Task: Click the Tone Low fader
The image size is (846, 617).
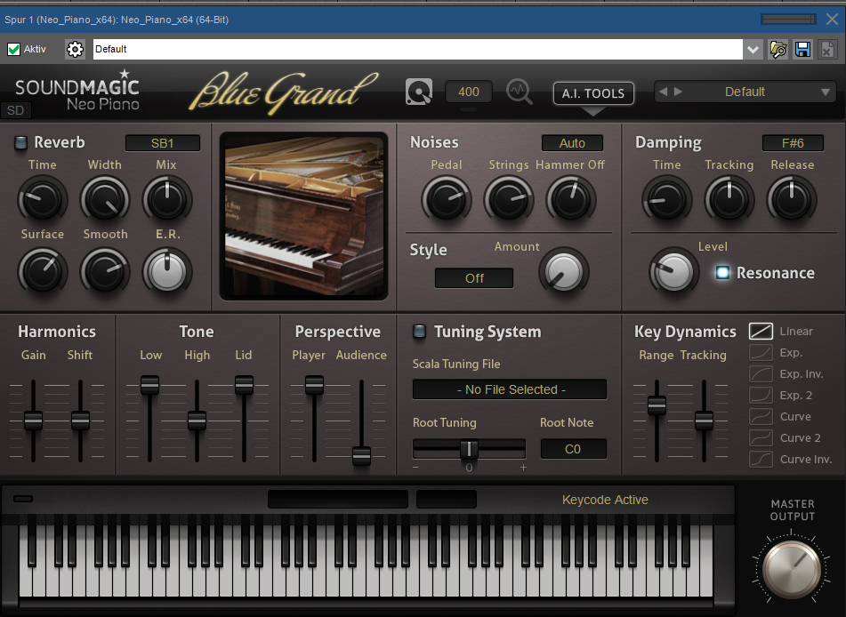Action: click(x=149, y=385)
